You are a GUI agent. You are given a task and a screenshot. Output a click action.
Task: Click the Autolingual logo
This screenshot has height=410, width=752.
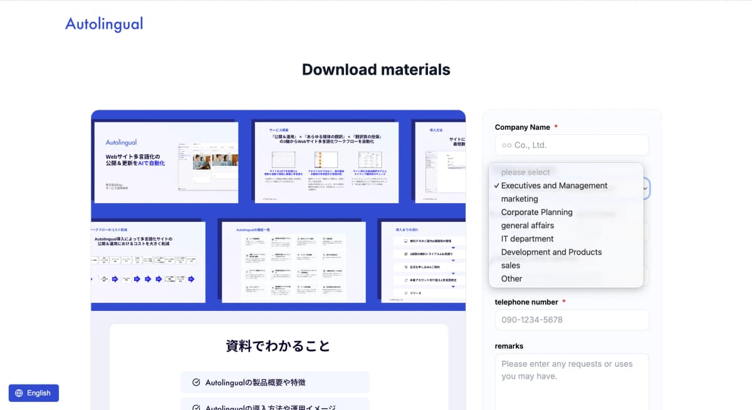click(x=104, y=24)
